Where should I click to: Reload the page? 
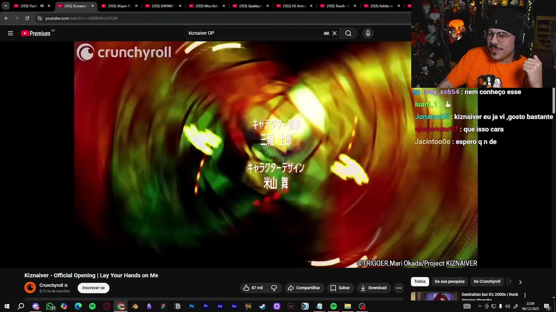coord(27,18)
